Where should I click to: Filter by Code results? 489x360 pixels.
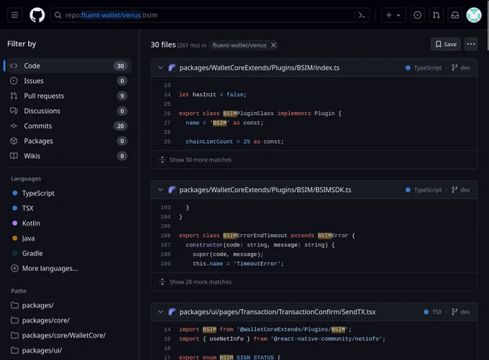pos(69,66)
